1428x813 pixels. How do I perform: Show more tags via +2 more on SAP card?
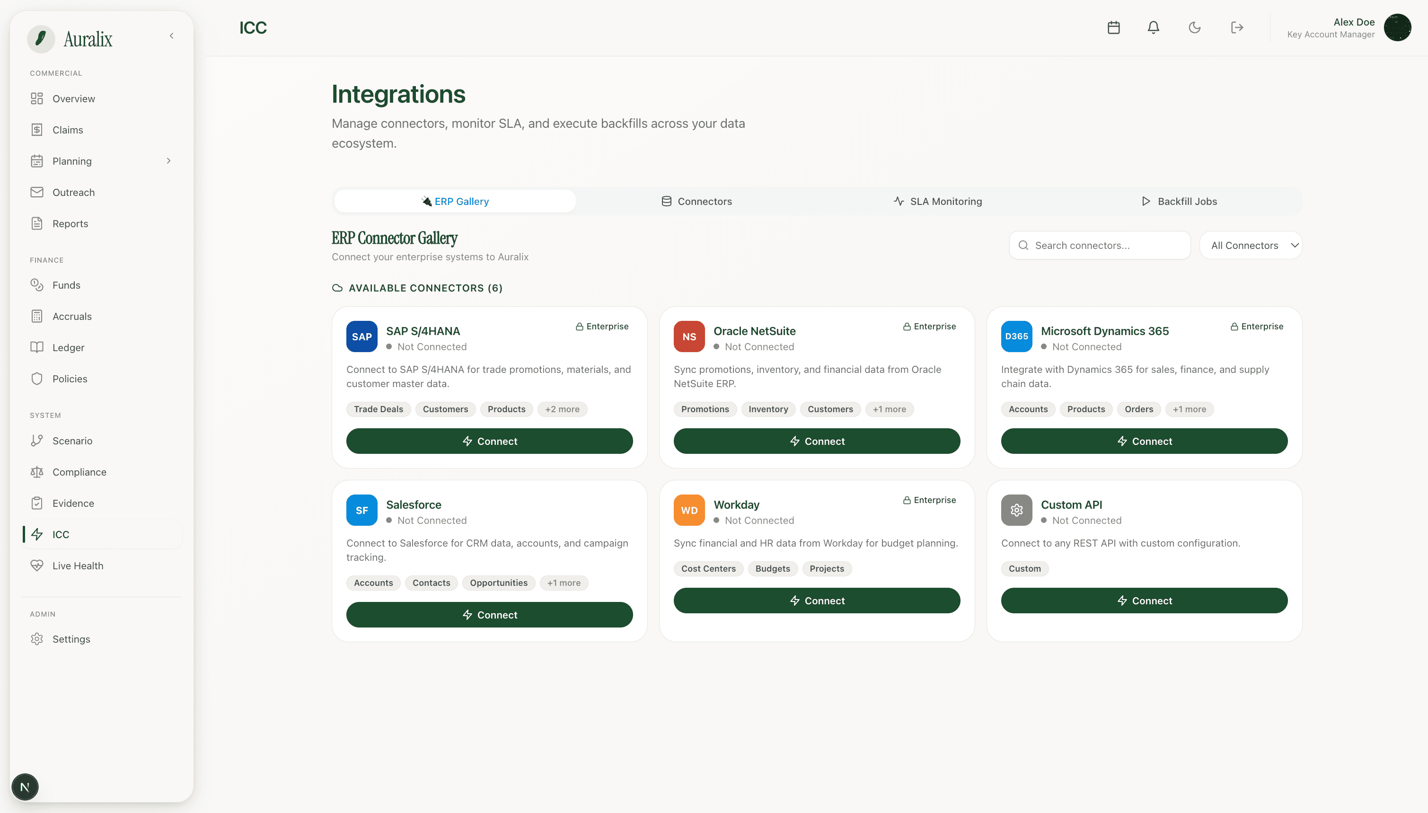click(562, 409)
